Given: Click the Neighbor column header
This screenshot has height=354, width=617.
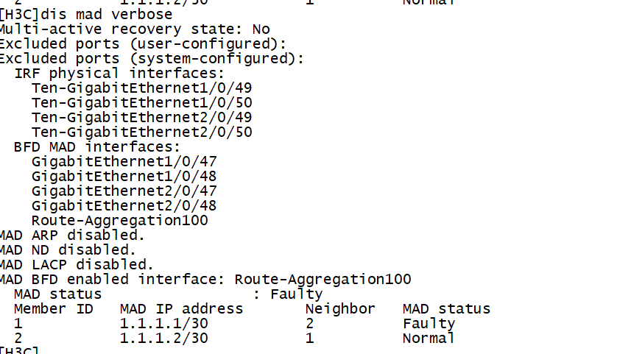Looking at the screenshot, I should click(340, 309).
